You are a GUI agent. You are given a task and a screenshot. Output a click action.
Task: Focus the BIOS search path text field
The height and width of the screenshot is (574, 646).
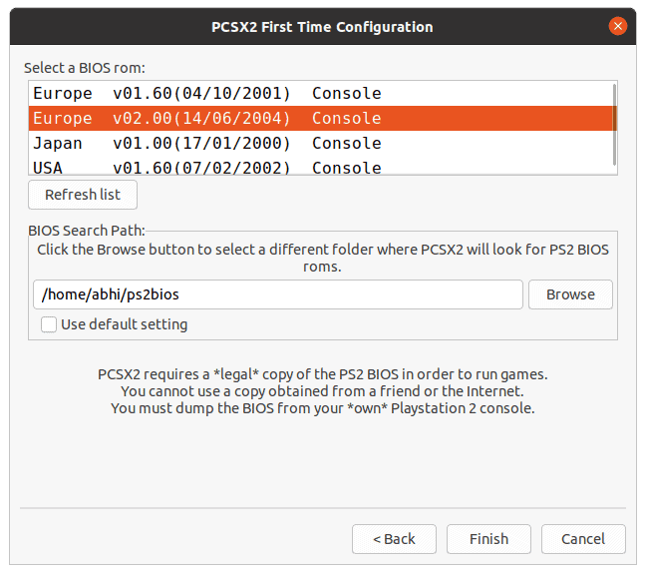[278, 294]
